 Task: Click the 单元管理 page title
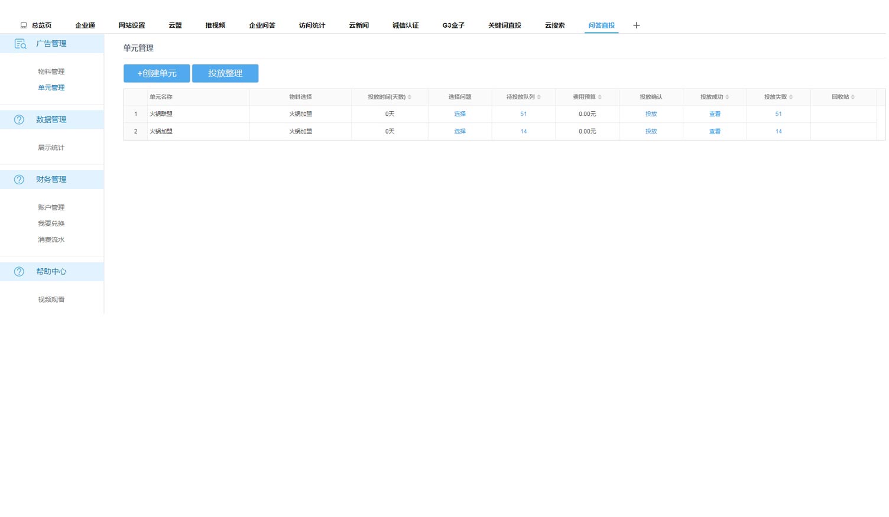pos(138,48)
